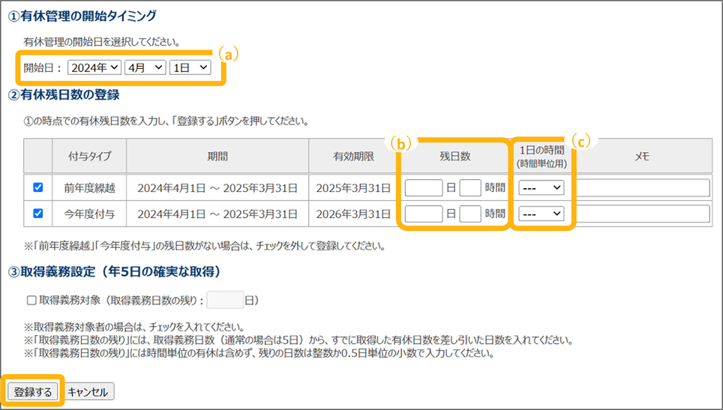Click the 時間 hours field for 前年度繰越
The width and height of the screenshot is (723, 410).
click(470, 187)
